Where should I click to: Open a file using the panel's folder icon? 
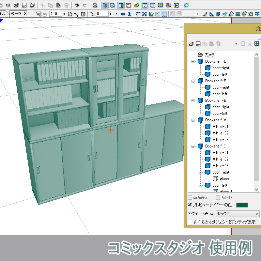click(191, 44)
